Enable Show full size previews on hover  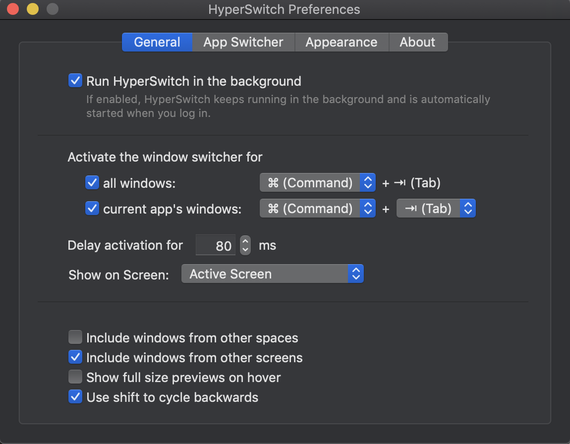[x=75, y=377]
